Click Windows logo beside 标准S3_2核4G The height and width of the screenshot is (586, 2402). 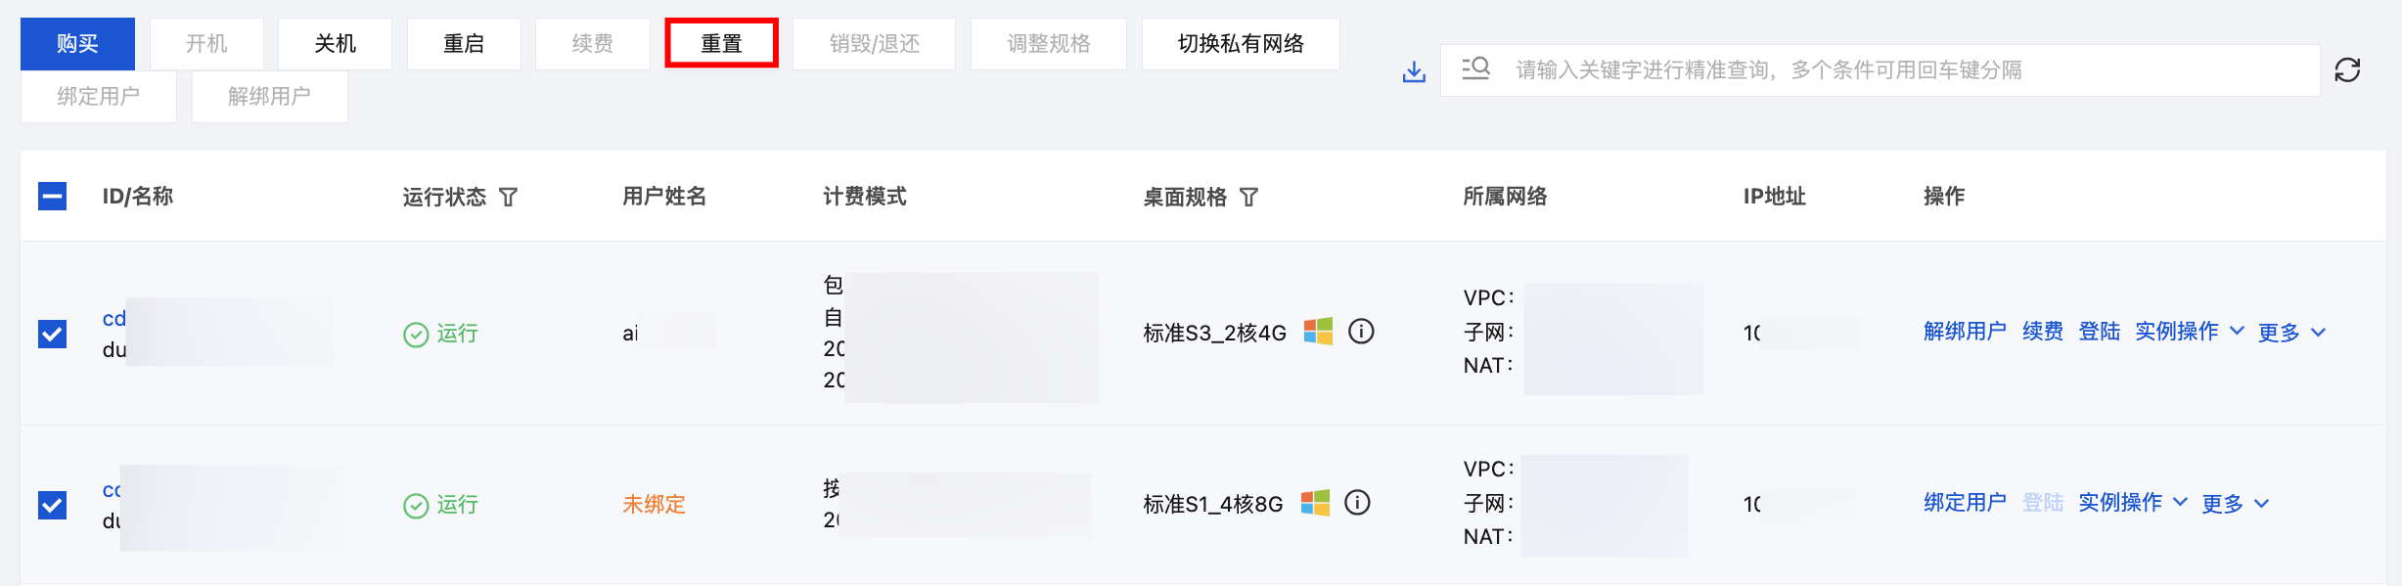1318,332
